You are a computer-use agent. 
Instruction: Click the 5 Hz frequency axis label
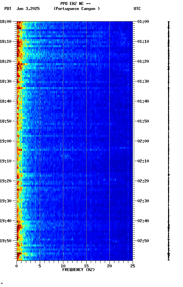click(x=40, y=266)
